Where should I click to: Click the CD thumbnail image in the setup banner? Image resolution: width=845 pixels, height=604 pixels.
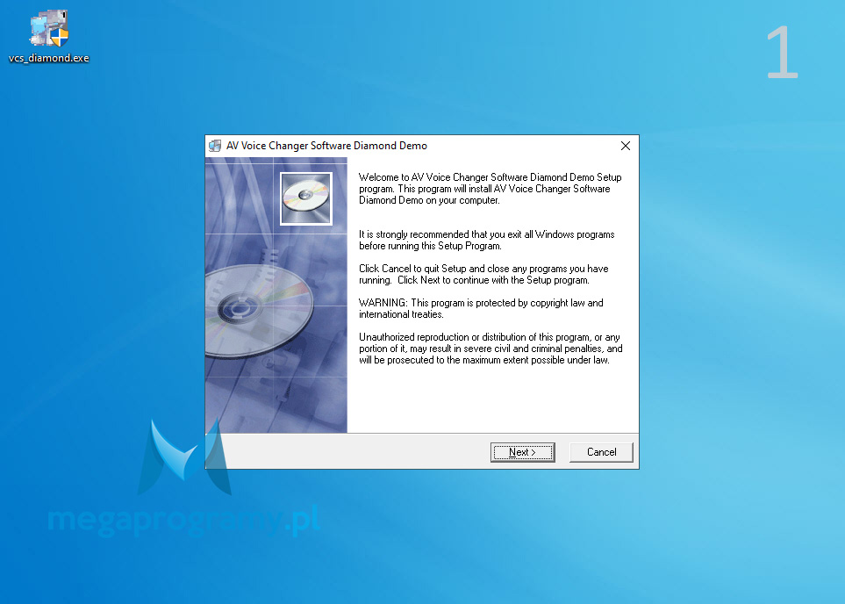click(x=306, y=198)
